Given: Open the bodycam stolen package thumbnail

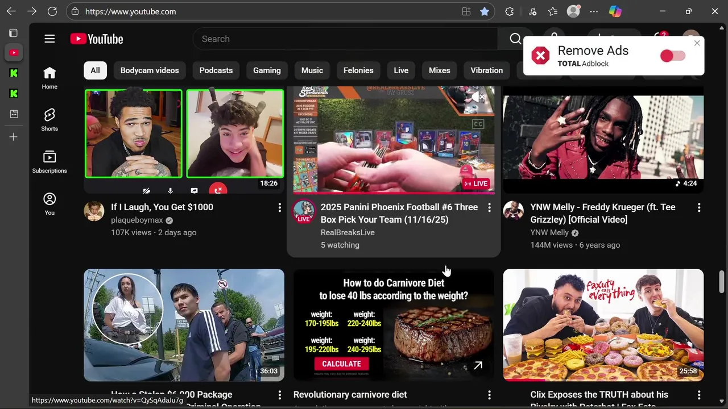Looking at the screenshot, I should [184, 325].
